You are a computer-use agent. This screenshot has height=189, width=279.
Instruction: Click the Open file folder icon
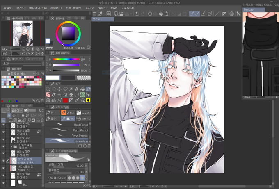121,14
